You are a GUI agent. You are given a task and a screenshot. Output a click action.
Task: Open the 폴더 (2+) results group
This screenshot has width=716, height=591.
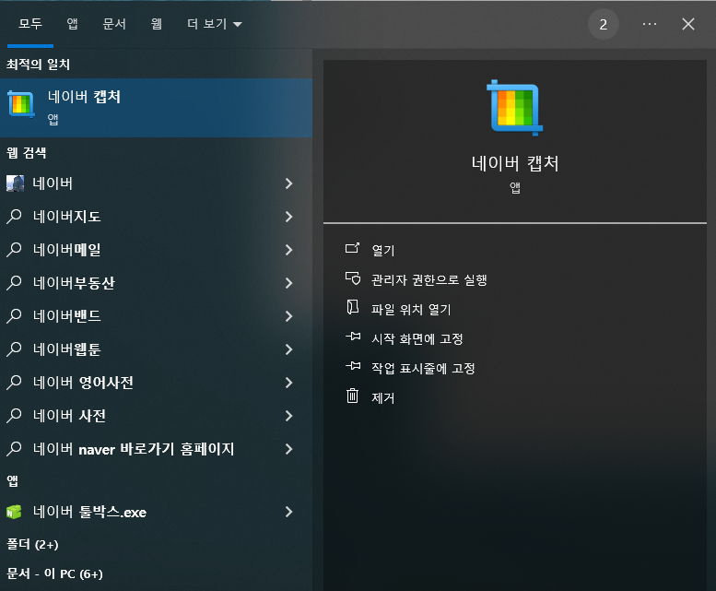pos(32,544)
